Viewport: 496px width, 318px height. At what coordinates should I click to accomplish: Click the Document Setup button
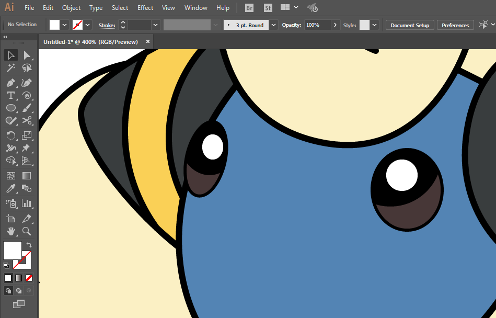410,25
